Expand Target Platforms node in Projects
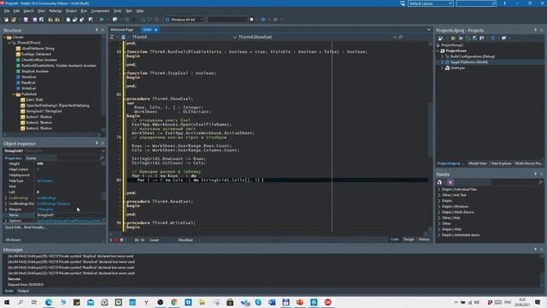Screen dimensions: 547x308 coord(442,62)
